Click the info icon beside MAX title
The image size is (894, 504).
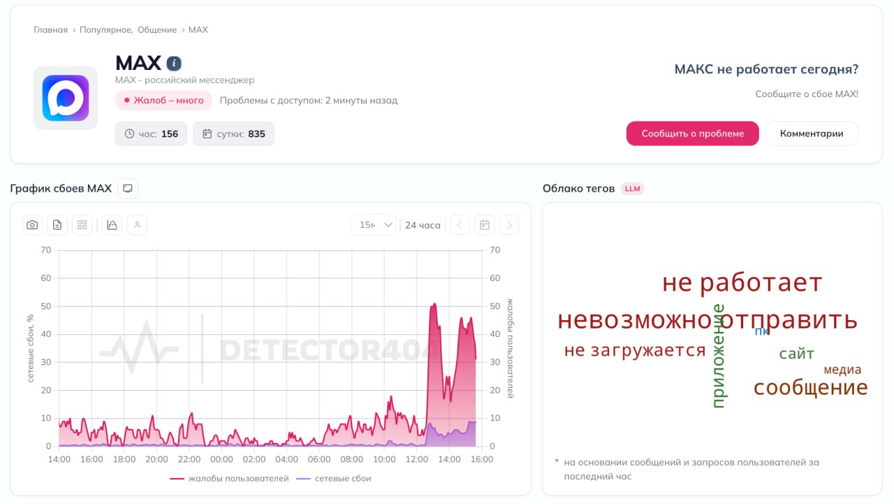[174, 64]
